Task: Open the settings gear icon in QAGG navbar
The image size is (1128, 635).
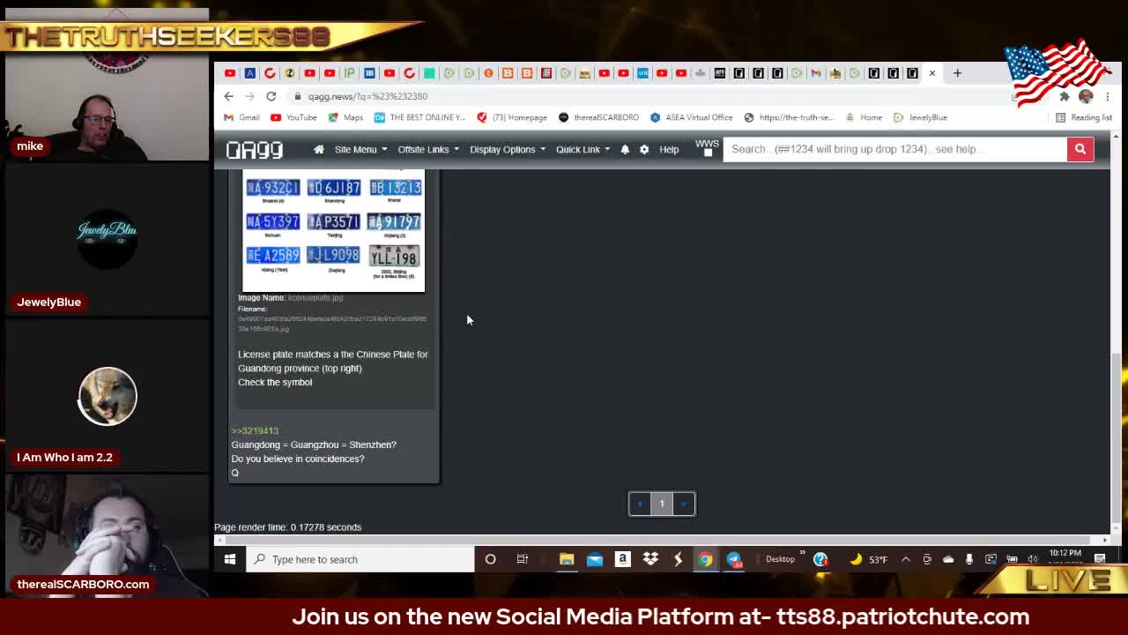Action: point(644,149)
